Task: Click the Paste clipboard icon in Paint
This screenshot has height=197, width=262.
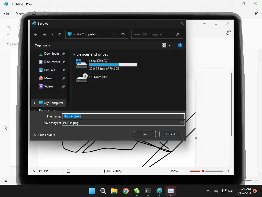Action: (x=8, y=28)
